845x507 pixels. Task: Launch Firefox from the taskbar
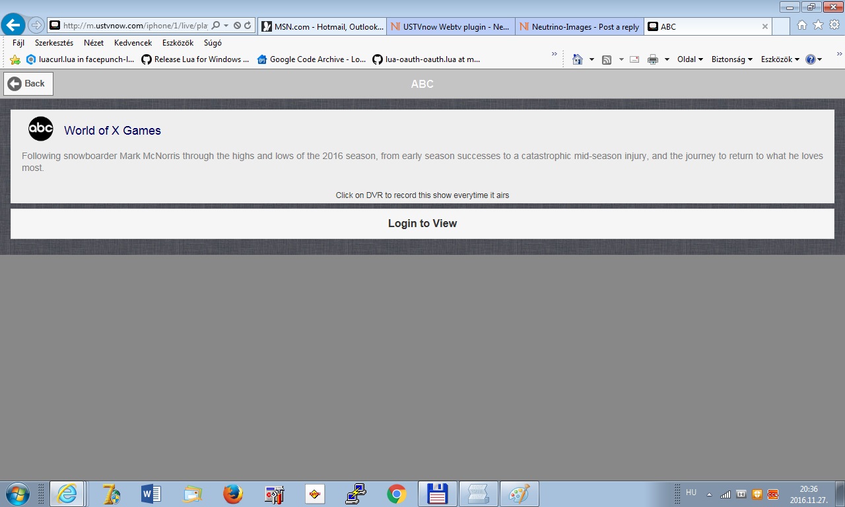232,494
